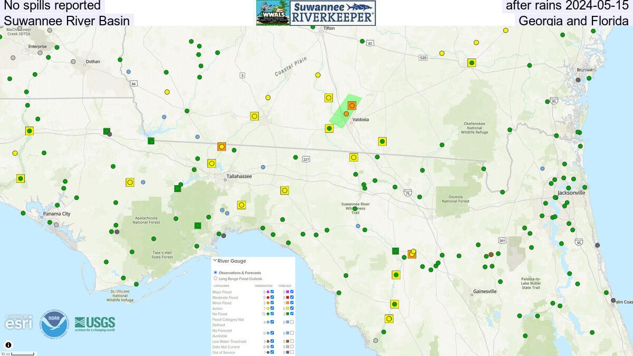Open the map info icon
Viewport: 633px width, 356px height.
point(8,345)
